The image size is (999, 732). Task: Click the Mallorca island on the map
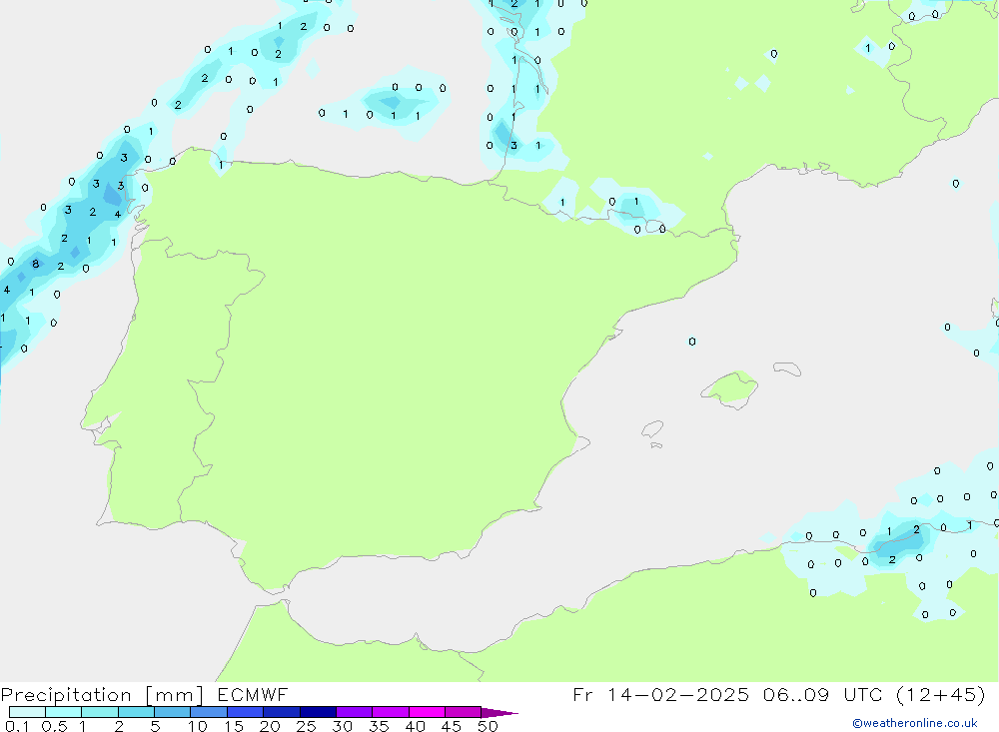coord(730,387)
